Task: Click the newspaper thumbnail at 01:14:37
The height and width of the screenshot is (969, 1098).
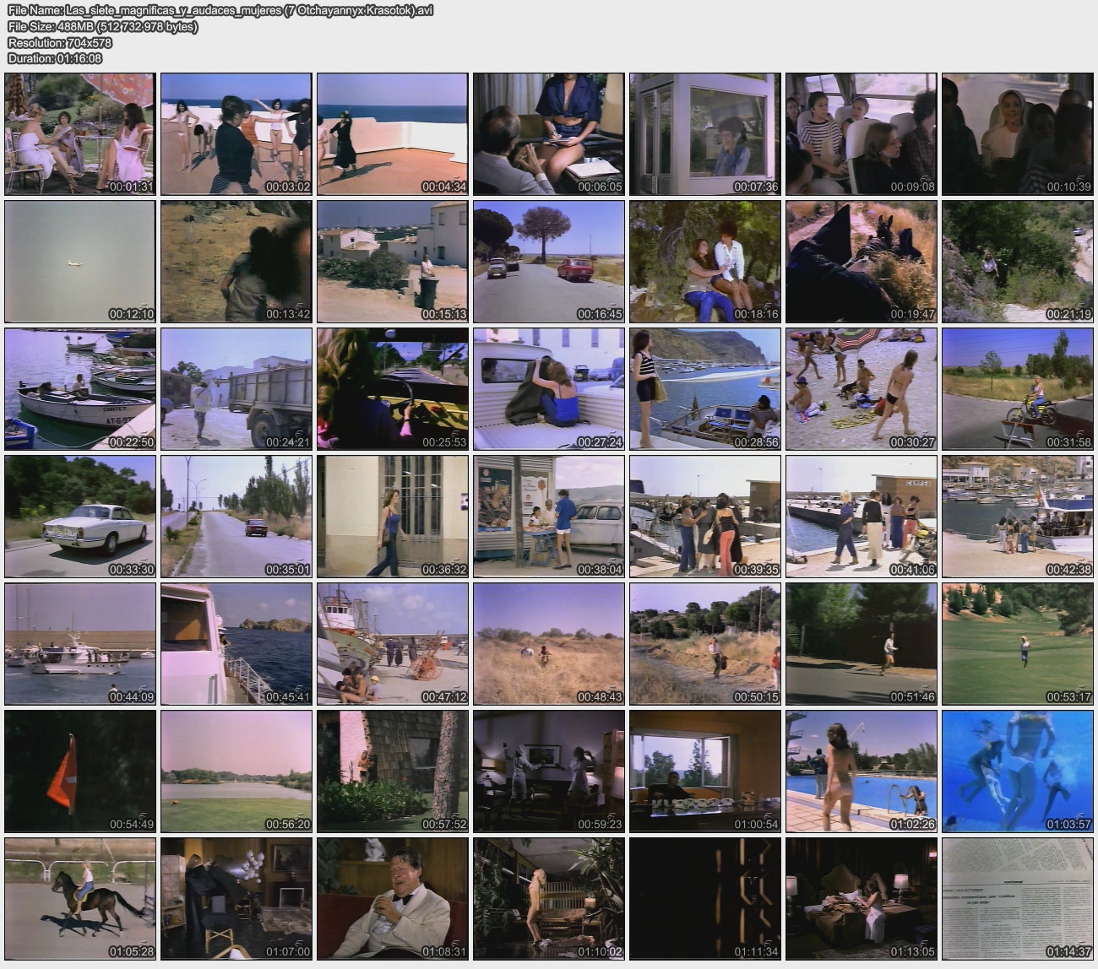Action: (x=1018, y=899)
